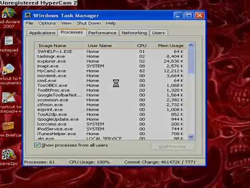This screenshot has height=188, width=250.
Task: Select the iTunesHelper.exe process
Action: pos(110,134)
